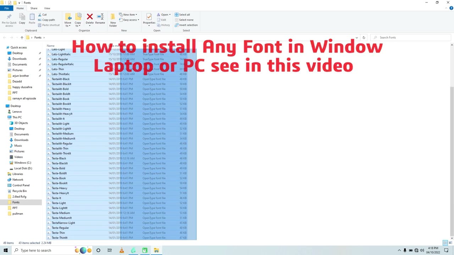Open the Copy to dropdown
This screenshot has height=255, width=454.
tap(78, 20)
